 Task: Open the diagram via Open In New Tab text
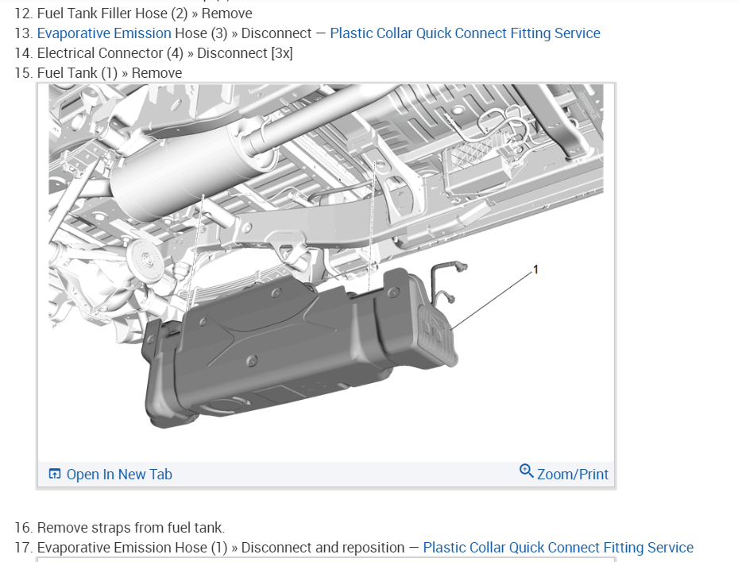tap(119, 475)
